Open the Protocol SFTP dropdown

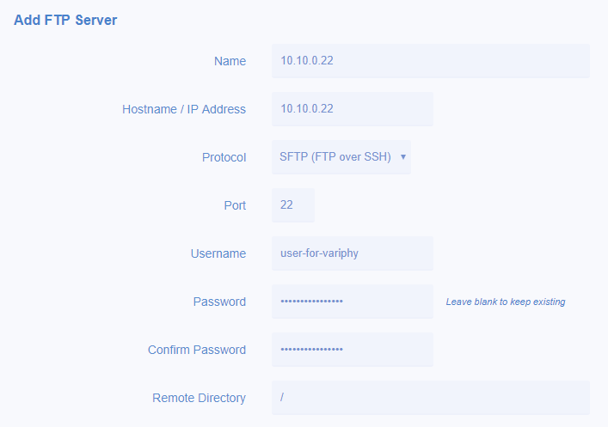point(341,157)
